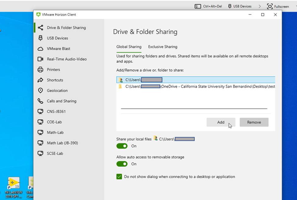Disable auto access to removable storage toggle

[x=122, y=164]
